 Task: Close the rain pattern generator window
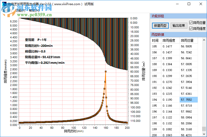point(201,4)
